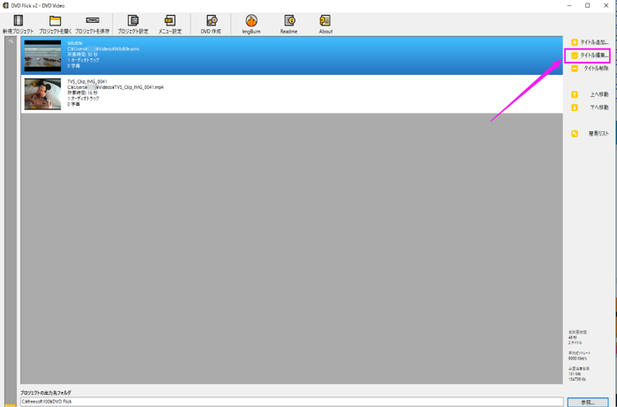Click the Browse (参照) button for output folder
This screenshot has width=617, height=407.
click(x=588, y=402)
